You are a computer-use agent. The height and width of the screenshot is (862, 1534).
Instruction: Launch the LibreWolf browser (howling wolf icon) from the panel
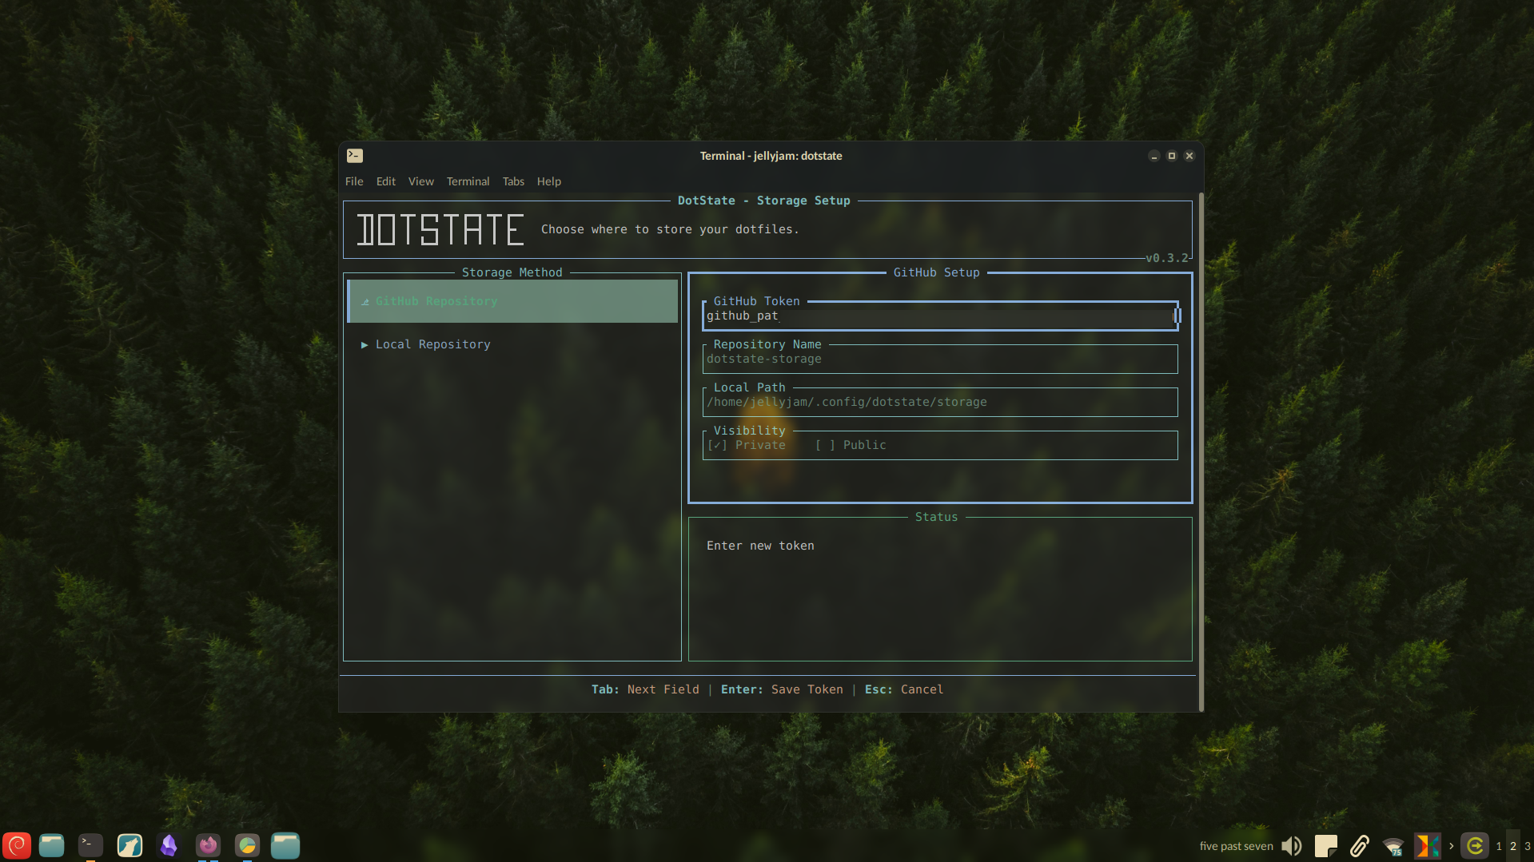[129, 845]
